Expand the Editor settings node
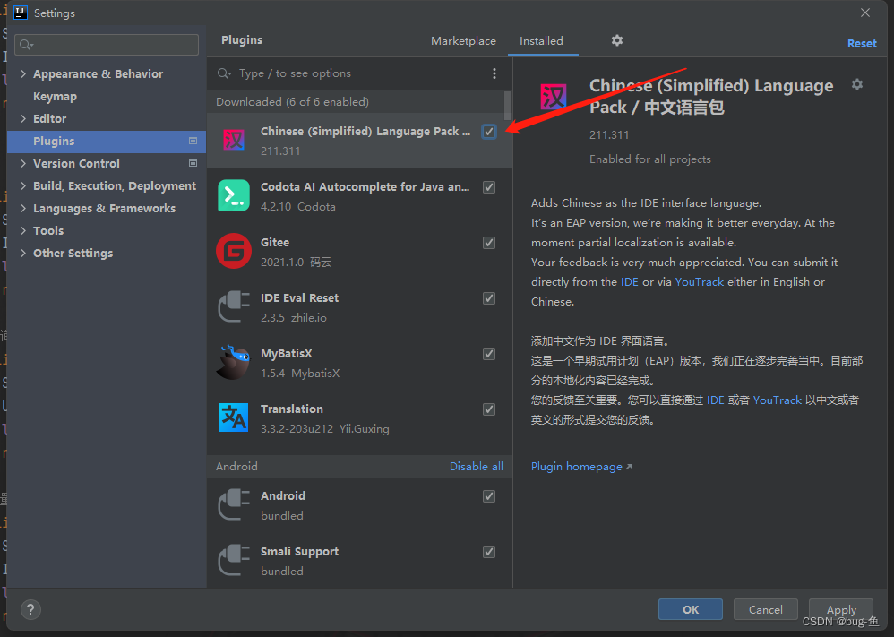The width and height of the screenshot is (894, 637). click(x=23, y=118)
